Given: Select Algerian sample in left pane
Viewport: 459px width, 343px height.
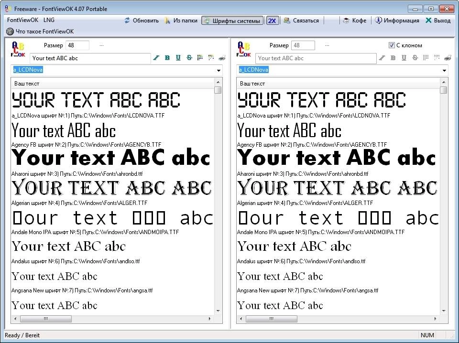Looking at the screenshot, I should coord(111,188).
